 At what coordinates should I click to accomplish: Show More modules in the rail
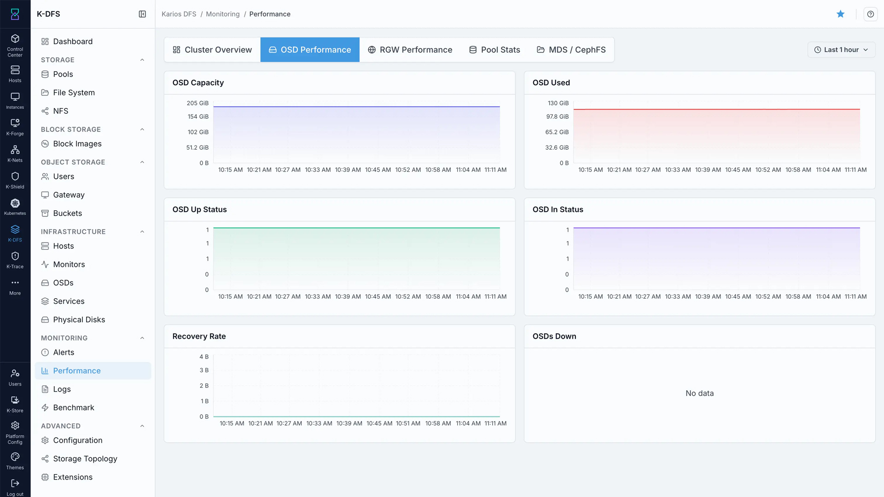pos(15,287)
